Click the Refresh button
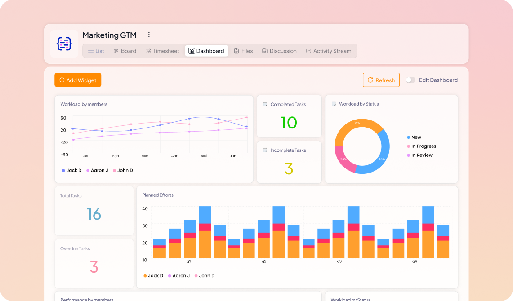Viewport: 513px width, 301px height. tap(381, 80)
